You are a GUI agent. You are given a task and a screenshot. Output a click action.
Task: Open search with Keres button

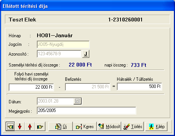[85, 127]
